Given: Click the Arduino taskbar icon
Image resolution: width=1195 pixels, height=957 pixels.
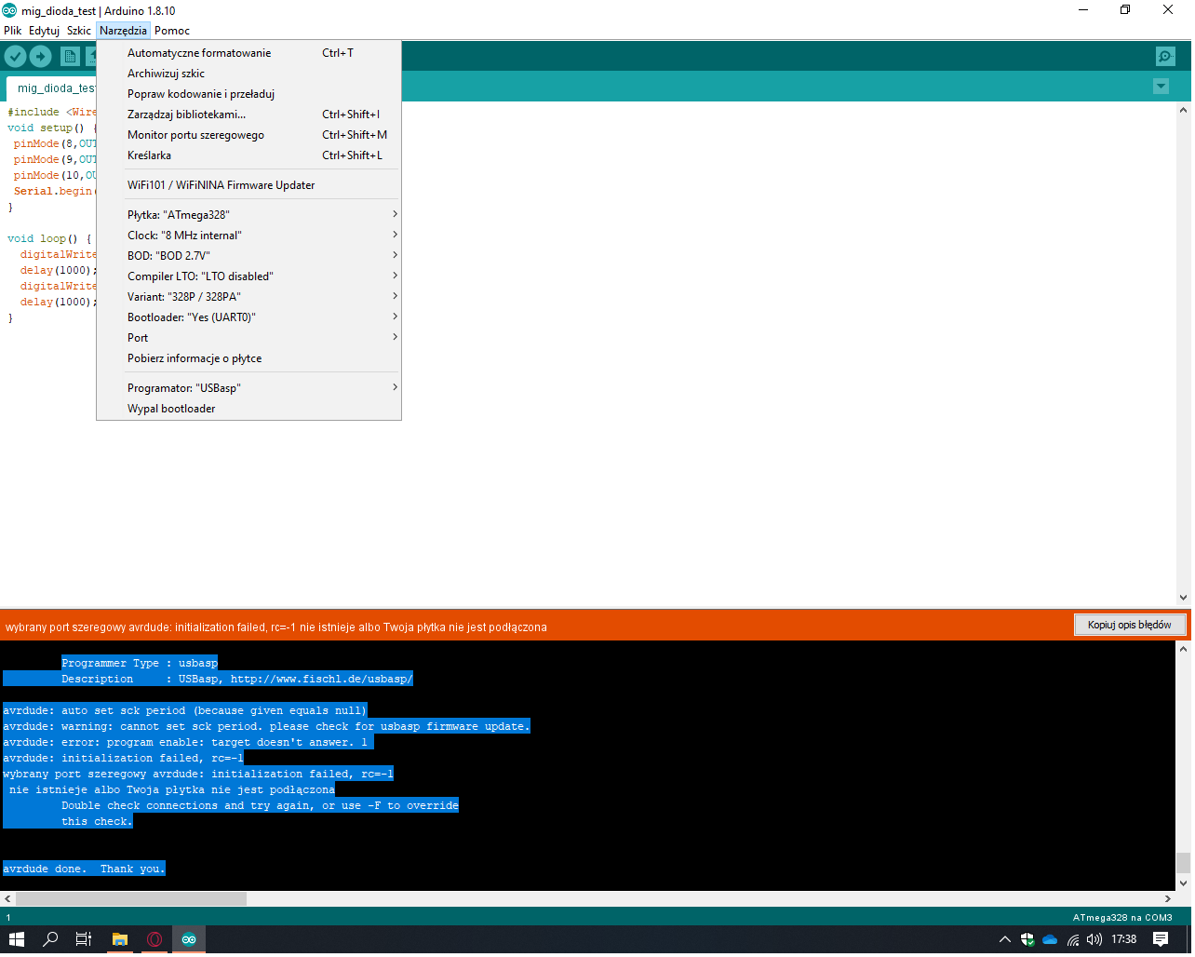Looking at the screenshot, I should click(189, 940).
